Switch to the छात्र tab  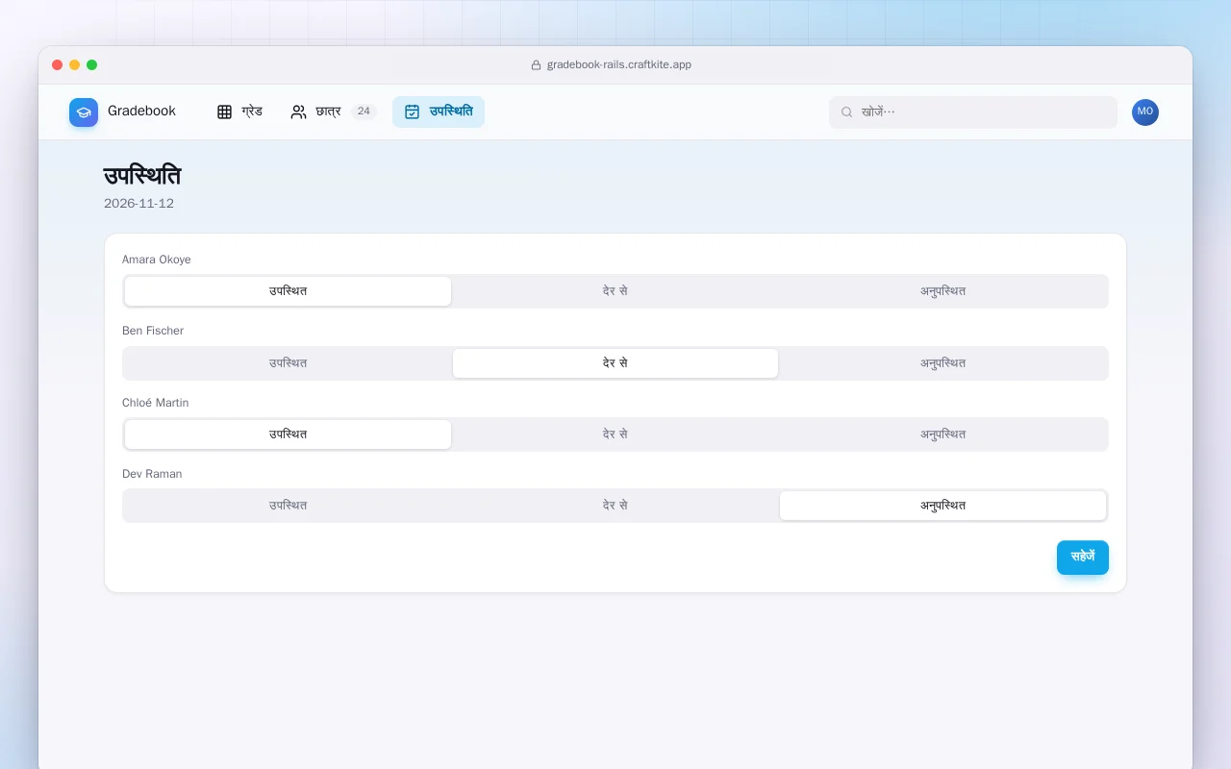click(333, 112)
